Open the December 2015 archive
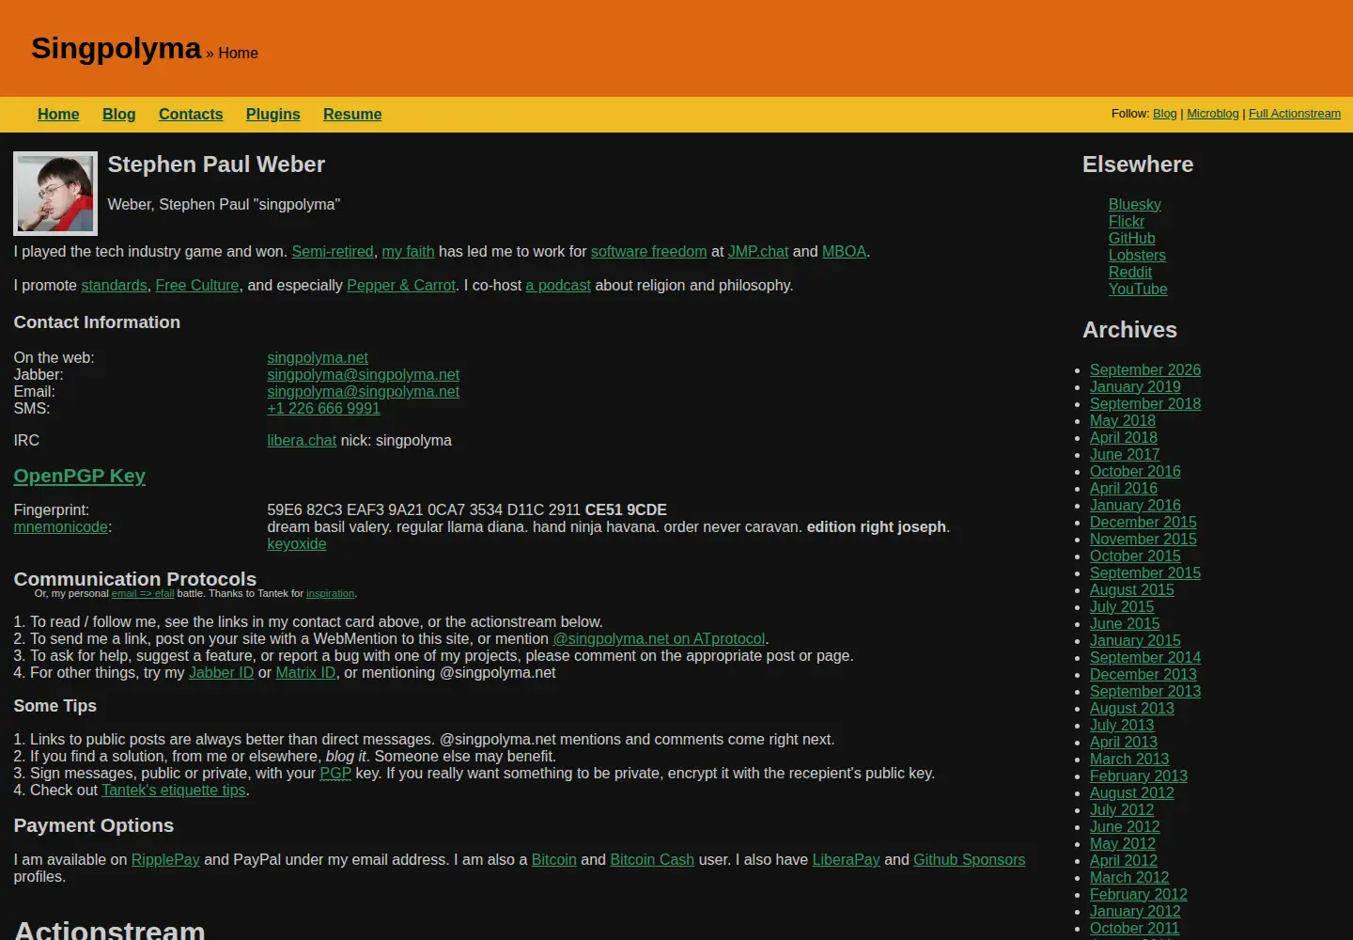 point(1143,523)
